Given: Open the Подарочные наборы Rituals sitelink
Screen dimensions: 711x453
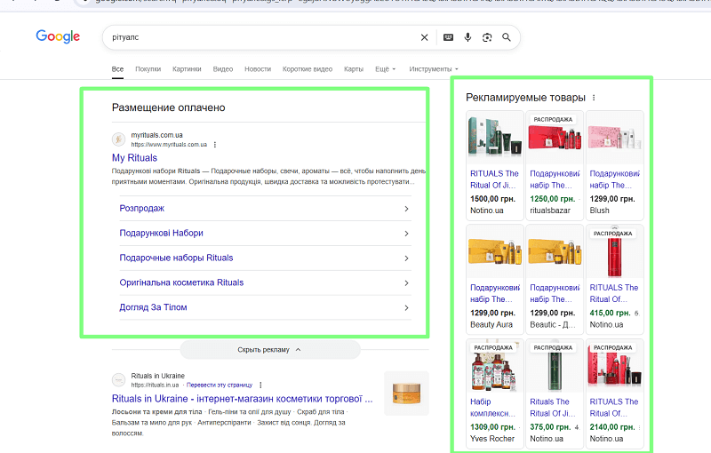Looking at the screenshot, I should coord(176,258).
